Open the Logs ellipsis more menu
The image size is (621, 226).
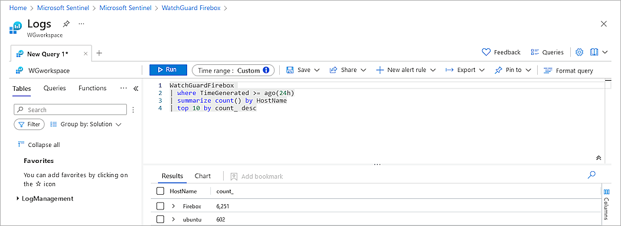81,24
